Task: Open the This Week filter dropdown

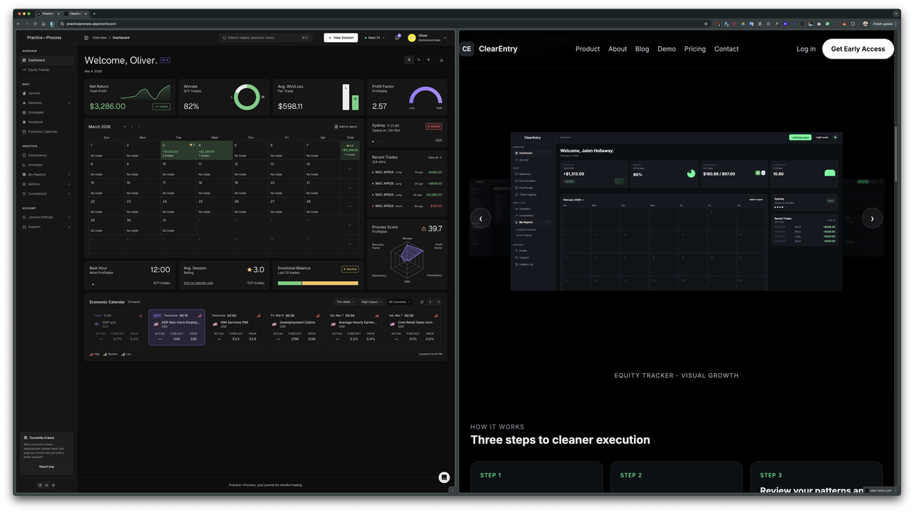Action: click(x=345, y=302)
